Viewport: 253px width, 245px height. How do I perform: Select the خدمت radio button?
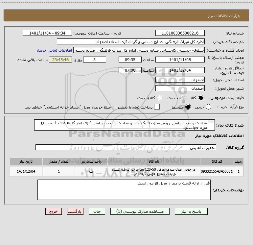182,98
